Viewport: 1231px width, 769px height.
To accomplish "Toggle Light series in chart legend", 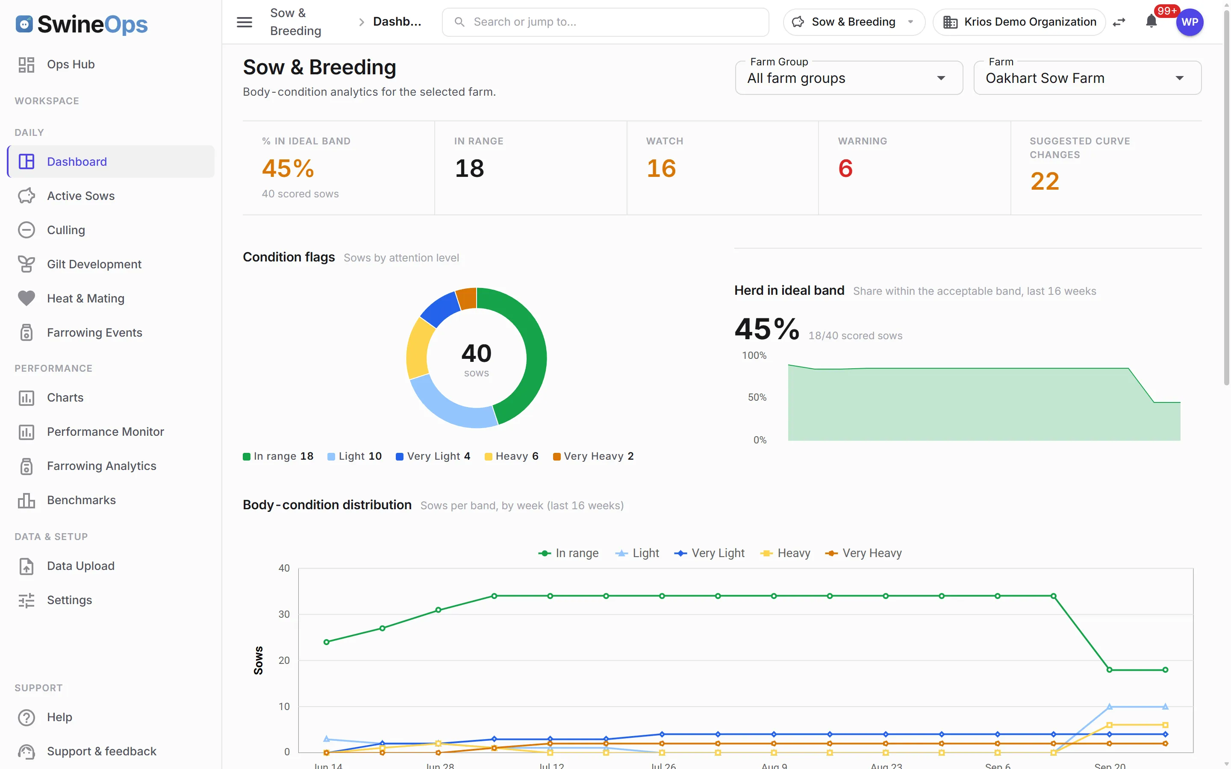I will pyautogui.click(x=637, y=553).
